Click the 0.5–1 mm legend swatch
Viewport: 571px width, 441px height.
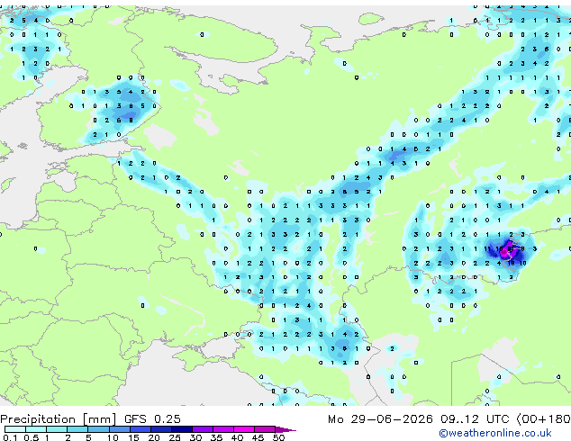[36, 429]
